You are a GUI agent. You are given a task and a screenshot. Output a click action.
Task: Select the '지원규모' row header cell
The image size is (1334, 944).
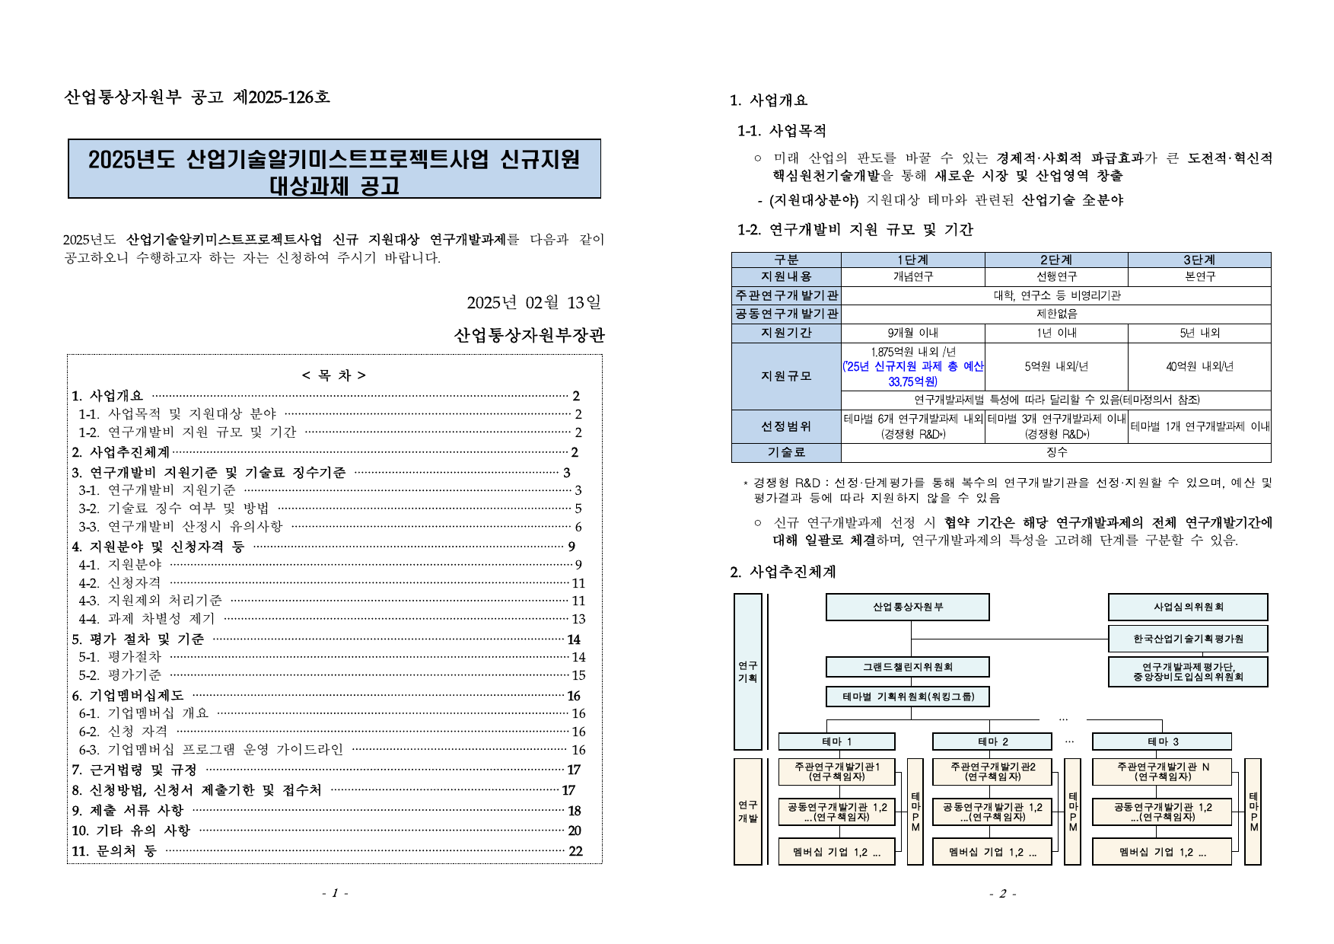786,376
